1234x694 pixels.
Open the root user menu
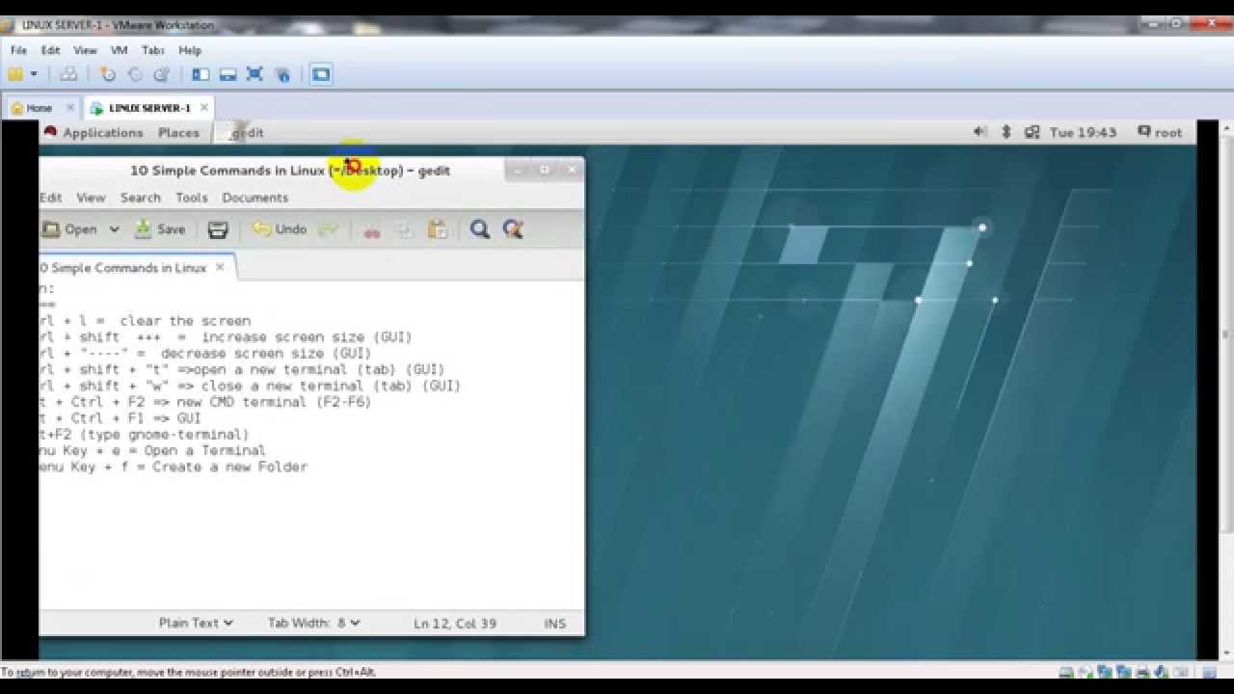pos(1160,132)
